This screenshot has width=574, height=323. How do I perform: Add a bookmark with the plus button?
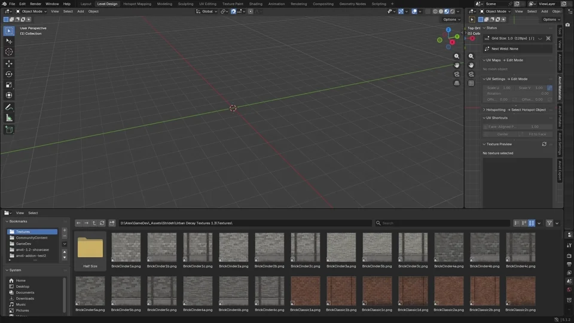click(65, 230)
